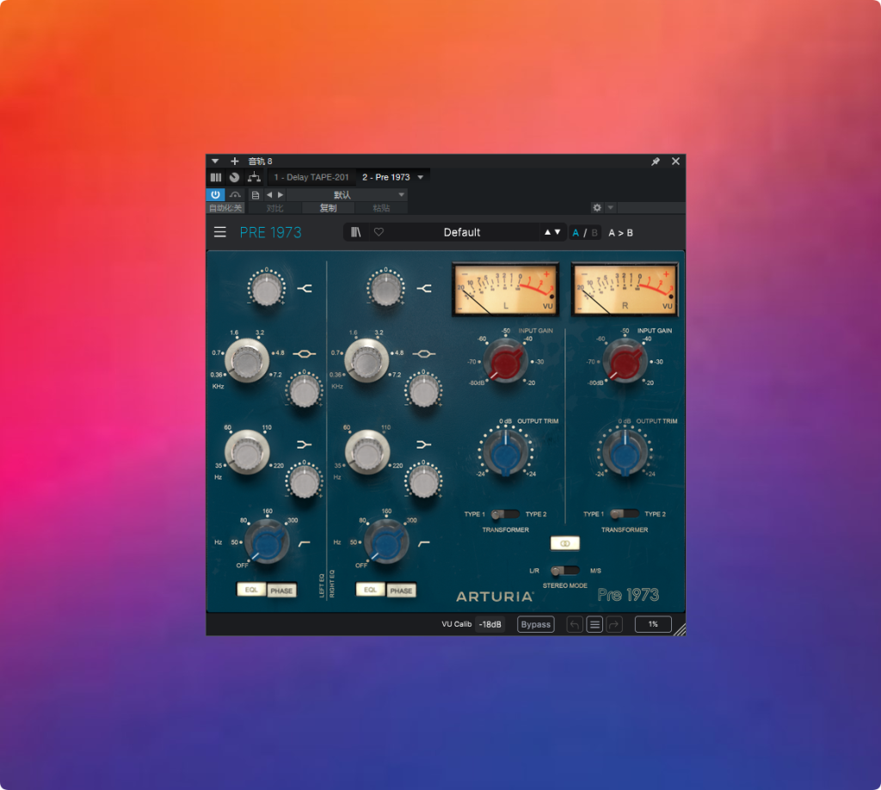The width and height of the screenshot is (881, 790).
Task: Click the 1% CPU meter box
Action: tap(653, 624)
